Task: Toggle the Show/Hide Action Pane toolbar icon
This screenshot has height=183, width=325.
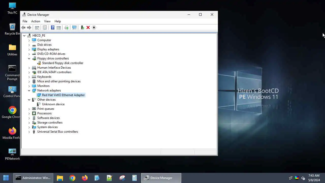Action: tap(59, 27)
